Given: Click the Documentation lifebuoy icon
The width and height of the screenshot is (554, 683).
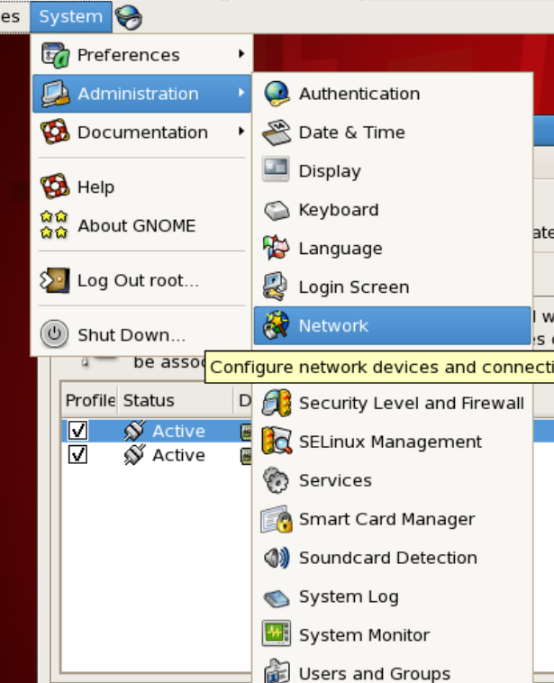Looking at the screenshot, I should (55, 132).
